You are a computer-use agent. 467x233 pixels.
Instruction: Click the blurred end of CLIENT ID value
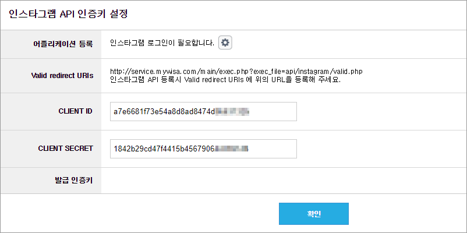coord(232,112)
